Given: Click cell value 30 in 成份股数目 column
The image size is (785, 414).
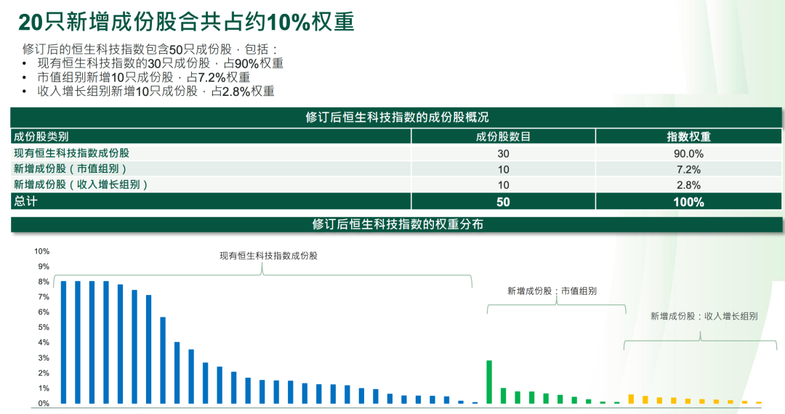Looking at the screenshot, I should click(x=503, y=153).
